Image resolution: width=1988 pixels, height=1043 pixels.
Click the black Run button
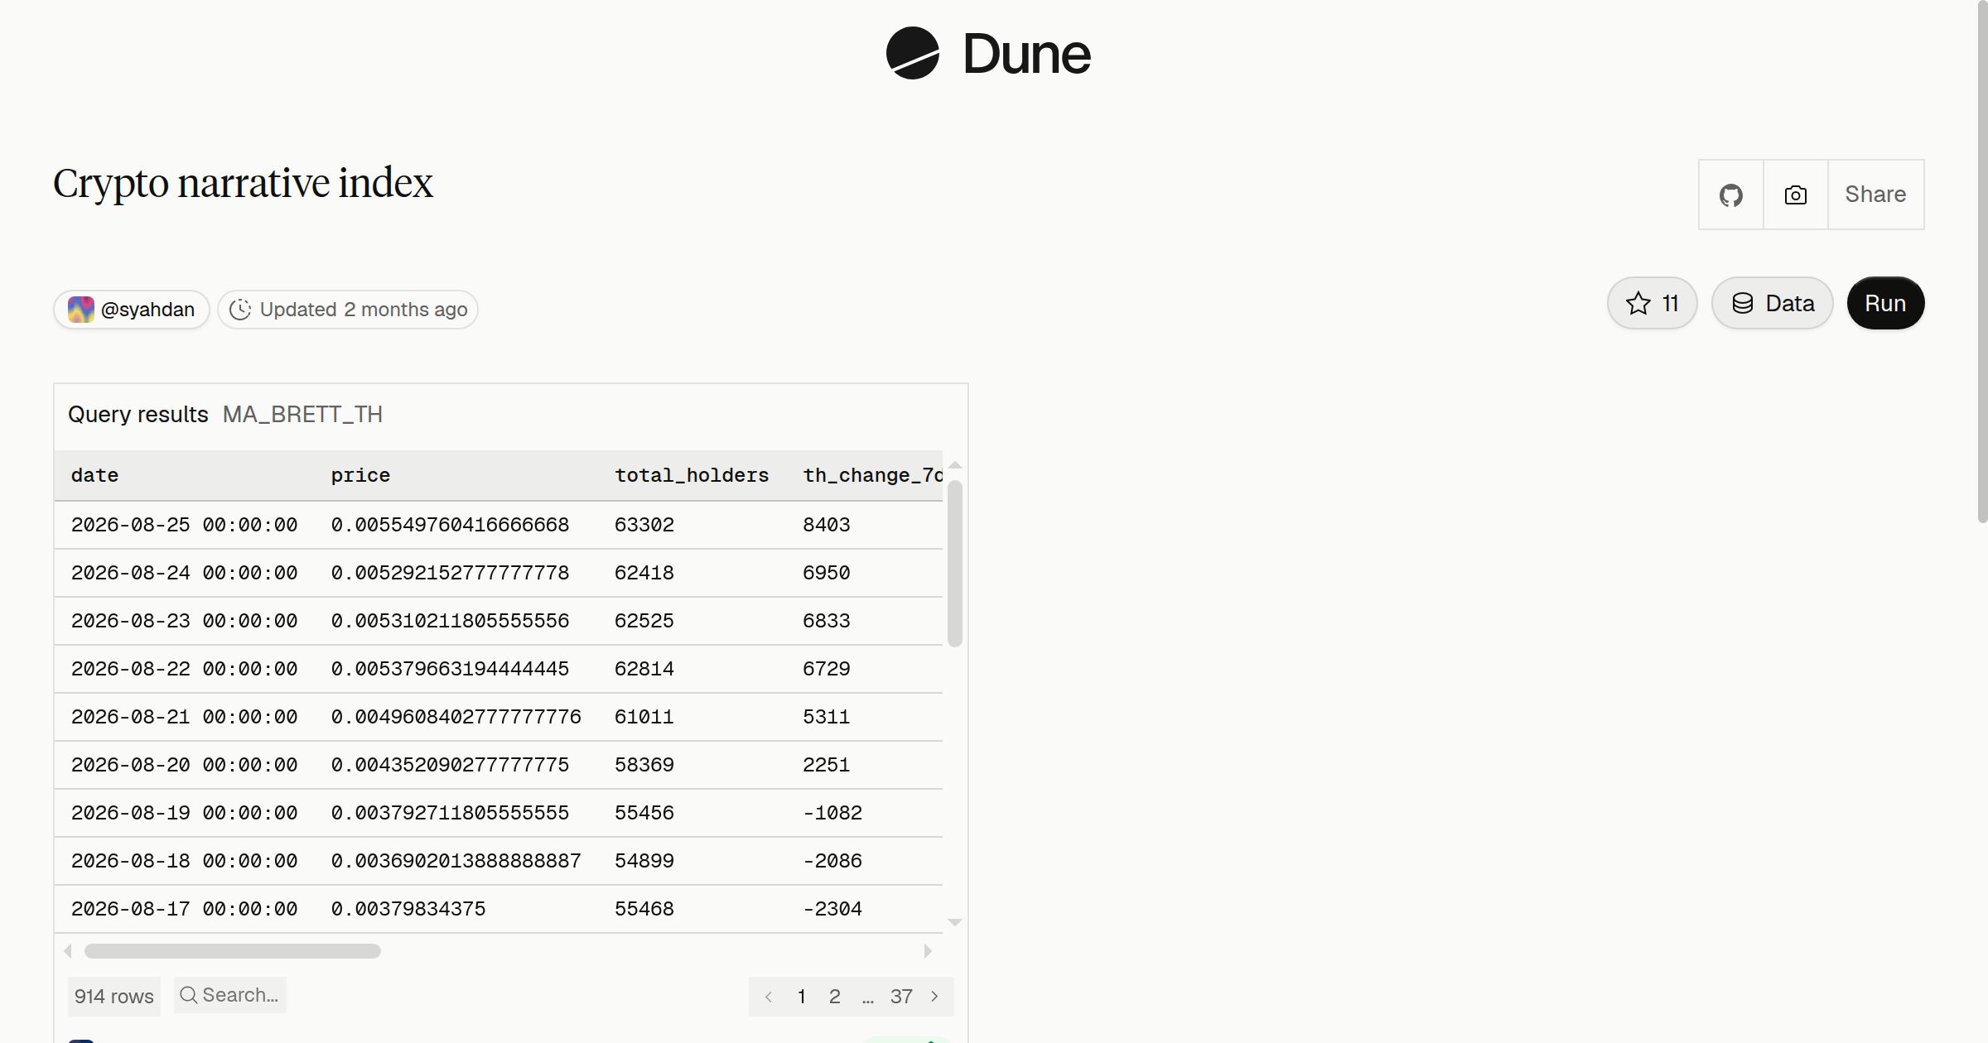(1885, 303)
